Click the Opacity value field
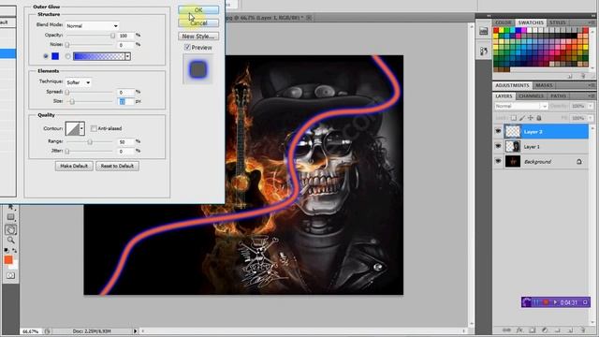The width and height of the screenshot is (599, 337). (x=125, y=36)
